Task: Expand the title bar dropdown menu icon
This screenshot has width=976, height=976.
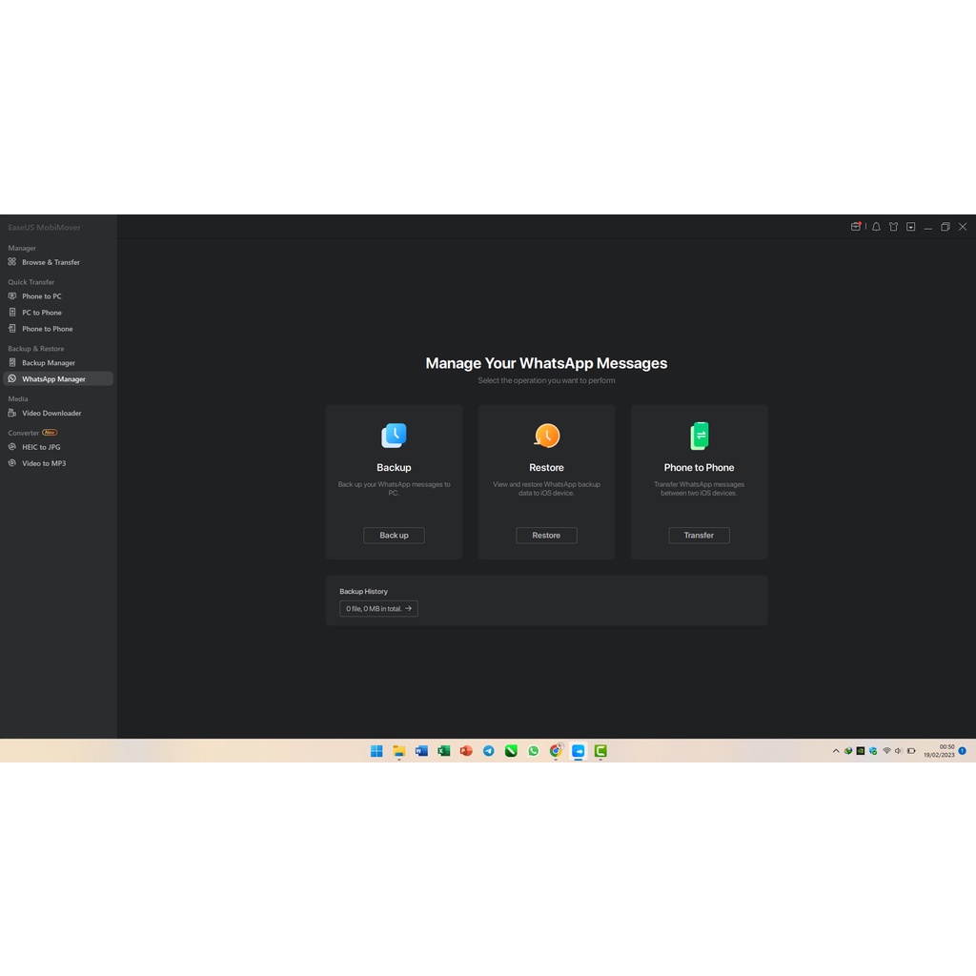Action: click(x=911, y=227)
